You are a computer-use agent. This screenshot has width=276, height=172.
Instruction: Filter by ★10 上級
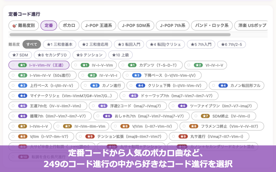tap(120, 55)
